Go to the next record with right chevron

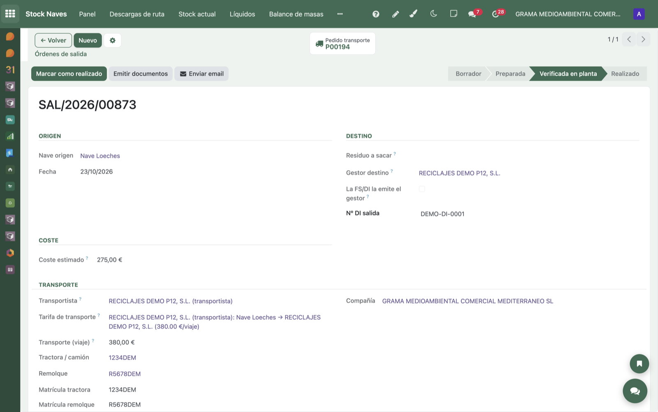[x=643, y=39]
